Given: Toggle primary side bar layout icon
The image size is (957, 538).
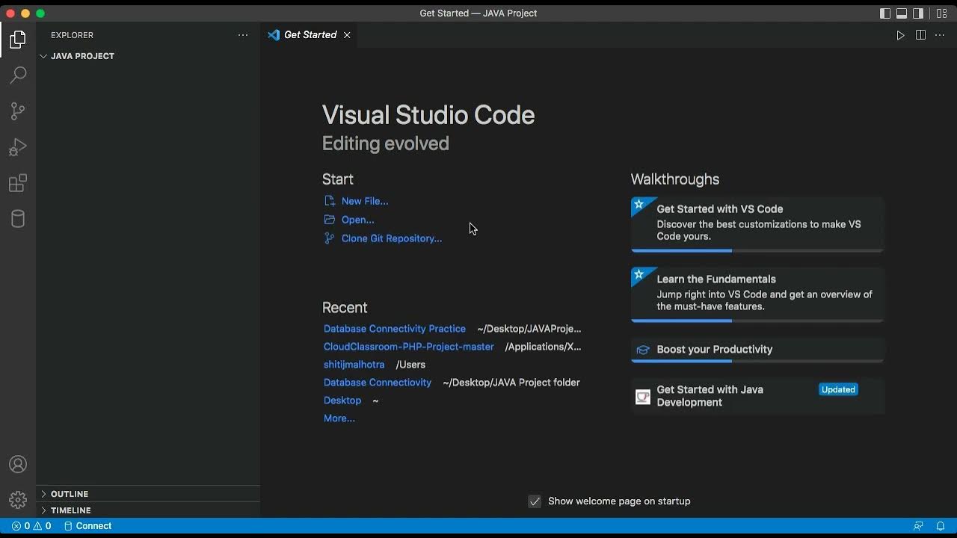Looking at the screenshot, I should (x=885, y=13).
